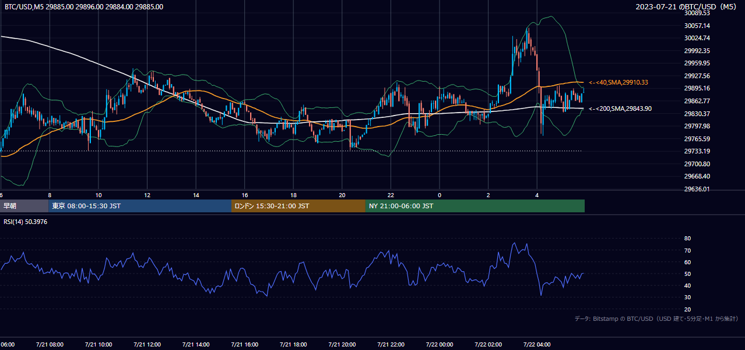
Task: Click the 7/21 08:00 time label
Action: (50, 344)
